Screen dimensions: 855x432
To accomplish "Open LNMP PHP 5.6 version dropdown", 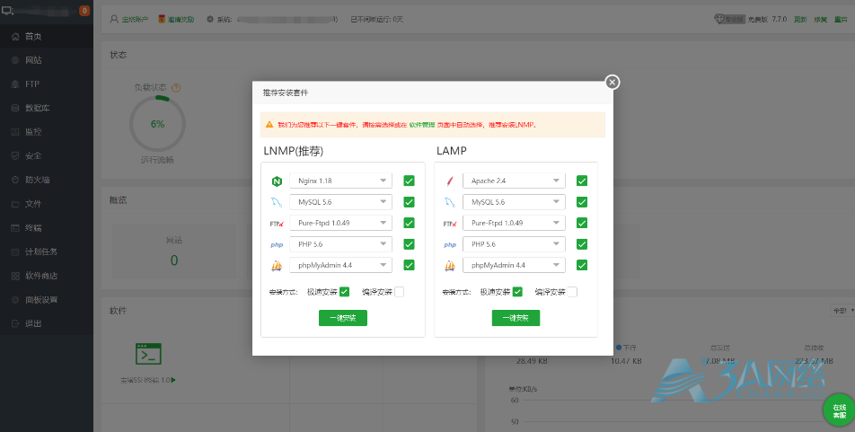I will coord(340,243).
